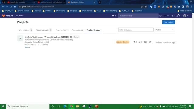
Task: Restore the pending deletion project
Action: pos(28,47)
